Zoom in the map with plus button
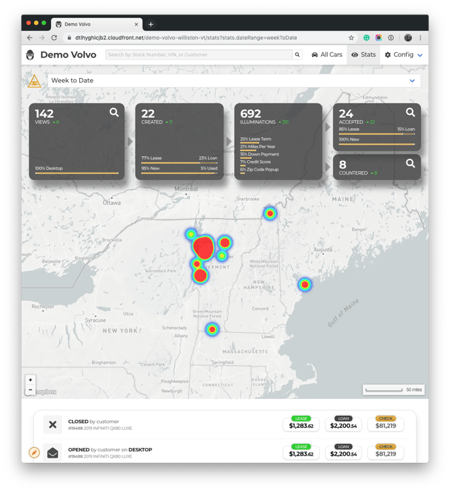 pos(30,380)
